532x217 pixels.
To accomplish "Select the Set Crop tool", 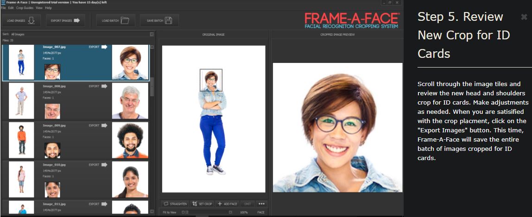I will coord(202,204).
